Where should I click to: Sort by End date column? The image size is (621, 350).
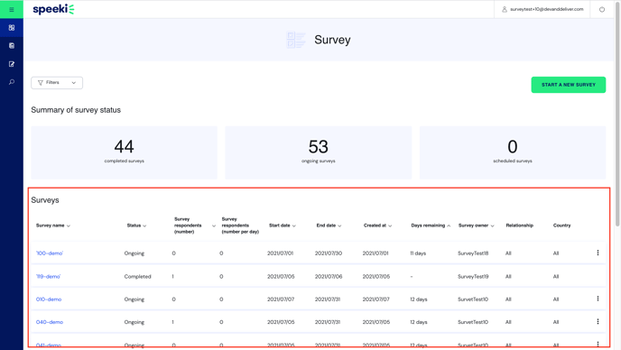329,226
